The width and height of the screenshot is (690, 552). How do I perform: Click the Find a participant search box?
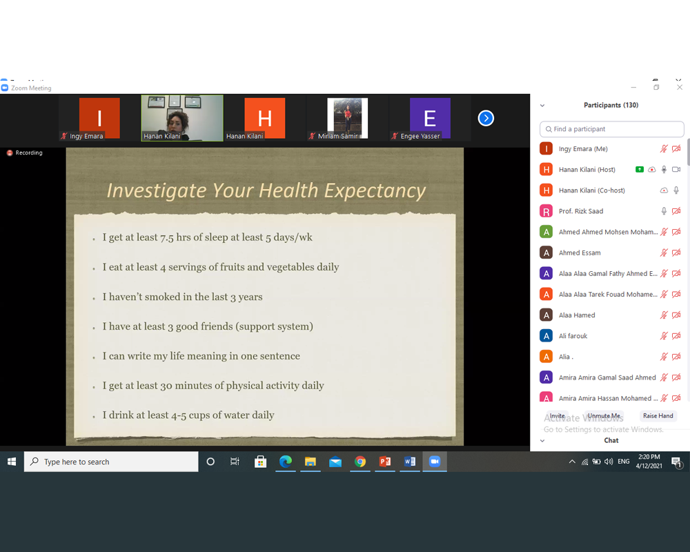(612, 129)
